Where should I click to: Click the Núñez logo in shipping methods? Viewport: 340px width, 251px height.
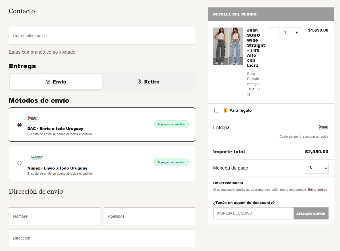(36, 158)
